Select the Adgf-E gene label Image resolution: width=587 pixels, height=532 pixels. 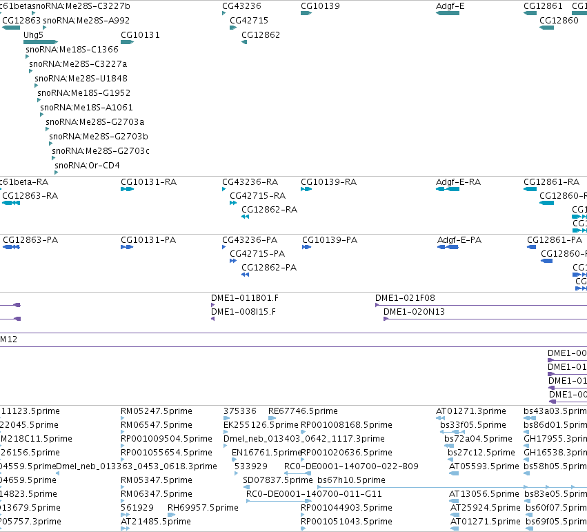[x=450, y=6]
